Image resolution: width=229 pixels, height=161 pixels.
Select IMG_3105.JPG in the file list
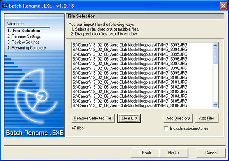coord(130,101)
